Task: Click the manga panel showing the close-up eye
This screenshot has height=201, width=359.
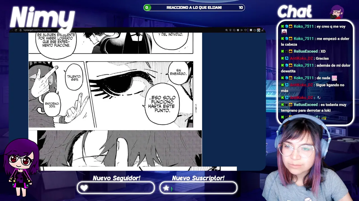Action: [139, 94]
